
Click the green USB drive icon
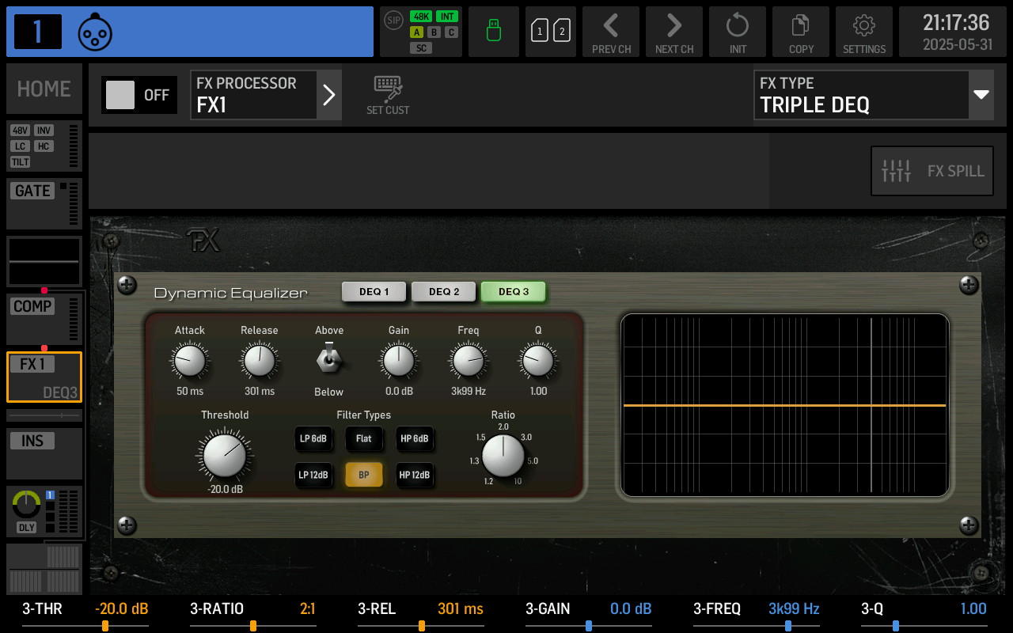pos(494,32)
